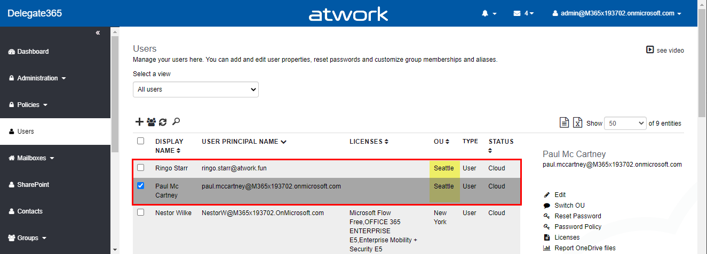707x254 pixels.
Task: Uncheck the Paul Mc Cartney row checkbox
Action: coord(141,186)
